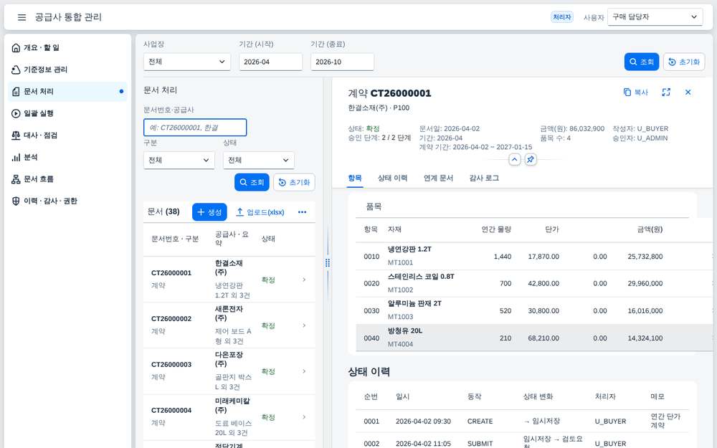Click history row 0002 SUBMIT
This screenshot has width=717, height=448.
click(522, 441)
